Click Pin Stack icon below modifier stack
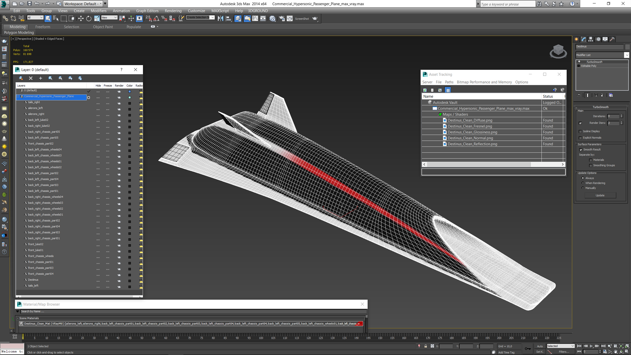 tap(579, 95)
